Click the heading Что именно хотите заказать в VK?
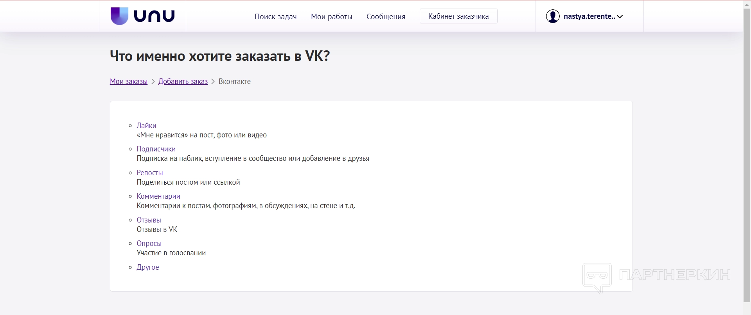751x315 pixels. pos(220,56)
